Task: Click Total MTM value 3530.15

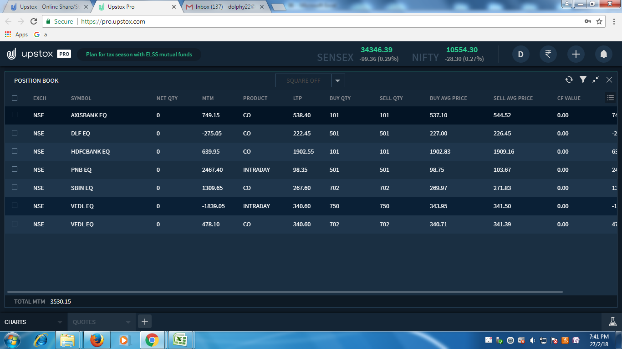Action: click(x=61, y=301)
